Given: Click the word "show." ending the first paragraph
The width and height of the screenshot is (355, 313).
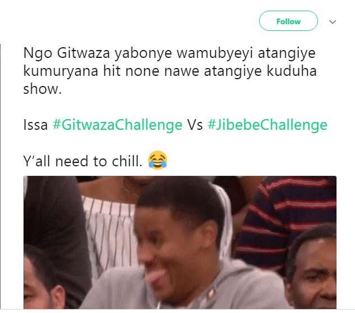Looking at the screenshot, I should click(x=43, y=88).
